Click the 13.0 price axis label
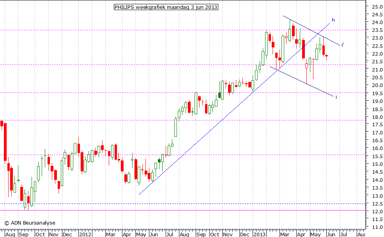The height and width of the screenshot is (237, 384). coord(377,196)
